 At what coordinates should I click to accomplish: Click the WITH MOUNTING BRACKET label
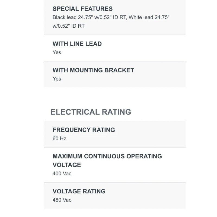[93, 70]
